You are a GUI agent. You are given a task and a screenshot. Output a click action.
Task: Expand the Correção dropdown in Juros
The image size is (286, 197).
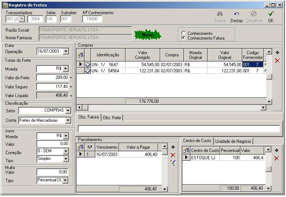[x=66, y=151]
